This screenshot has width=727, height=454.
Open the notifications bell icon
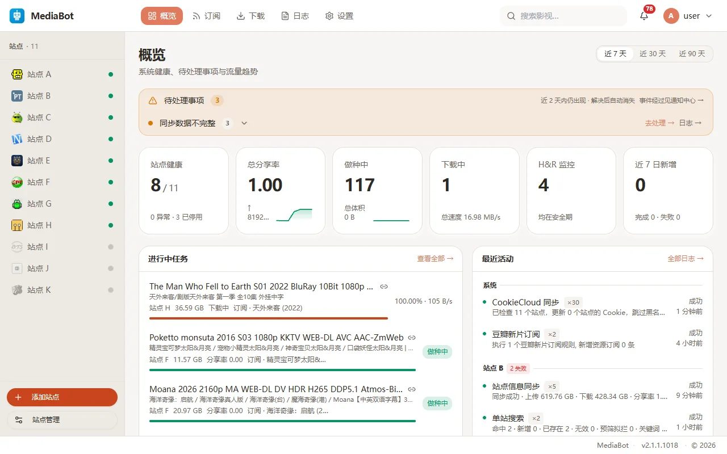coord(644,16)
